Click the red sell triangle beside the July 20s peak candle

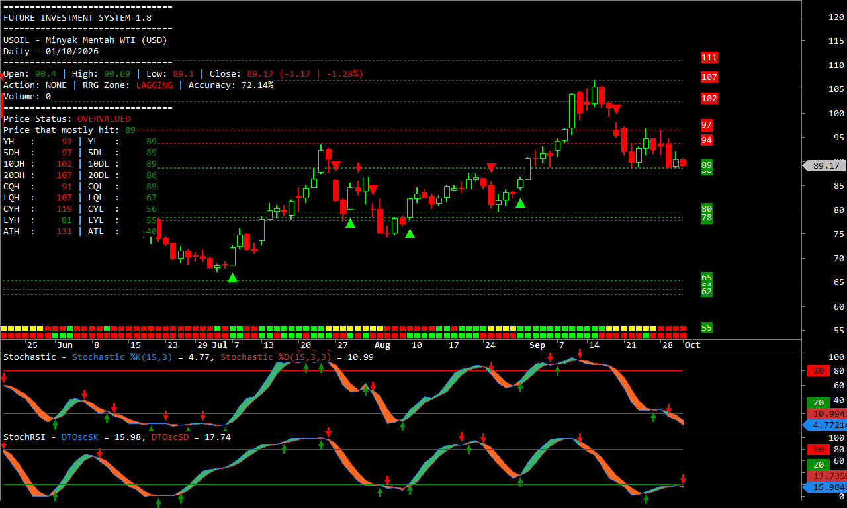coord(335,165)
